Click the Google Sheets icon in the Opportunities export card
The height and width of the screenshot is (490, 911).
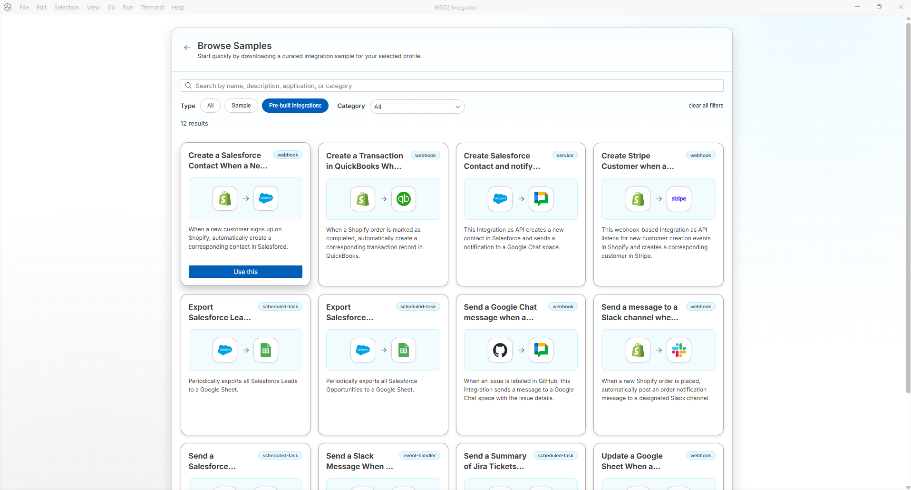pos(404,350)
